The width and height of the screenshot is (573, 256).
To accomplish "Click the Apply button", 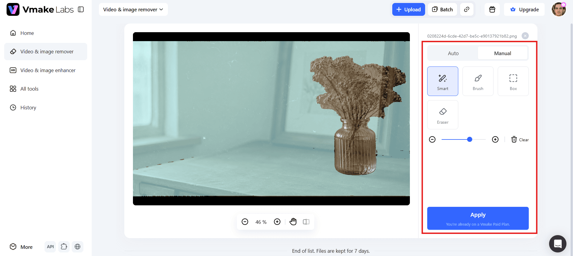I will click(x=478, y=218).
